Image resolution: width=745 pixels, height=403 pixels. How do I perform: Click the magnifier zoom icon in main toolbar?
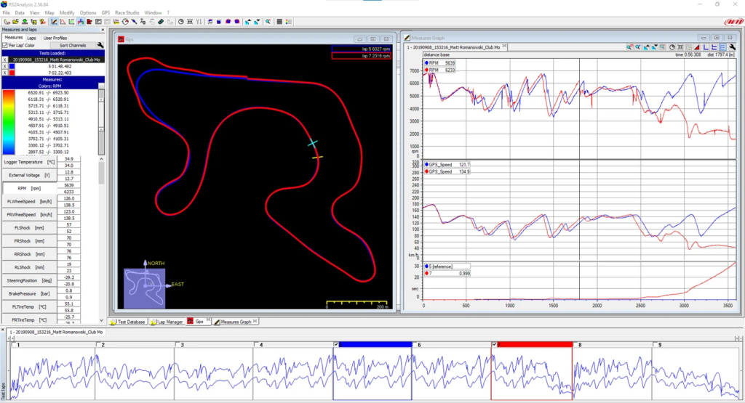[x=268, y=22]
